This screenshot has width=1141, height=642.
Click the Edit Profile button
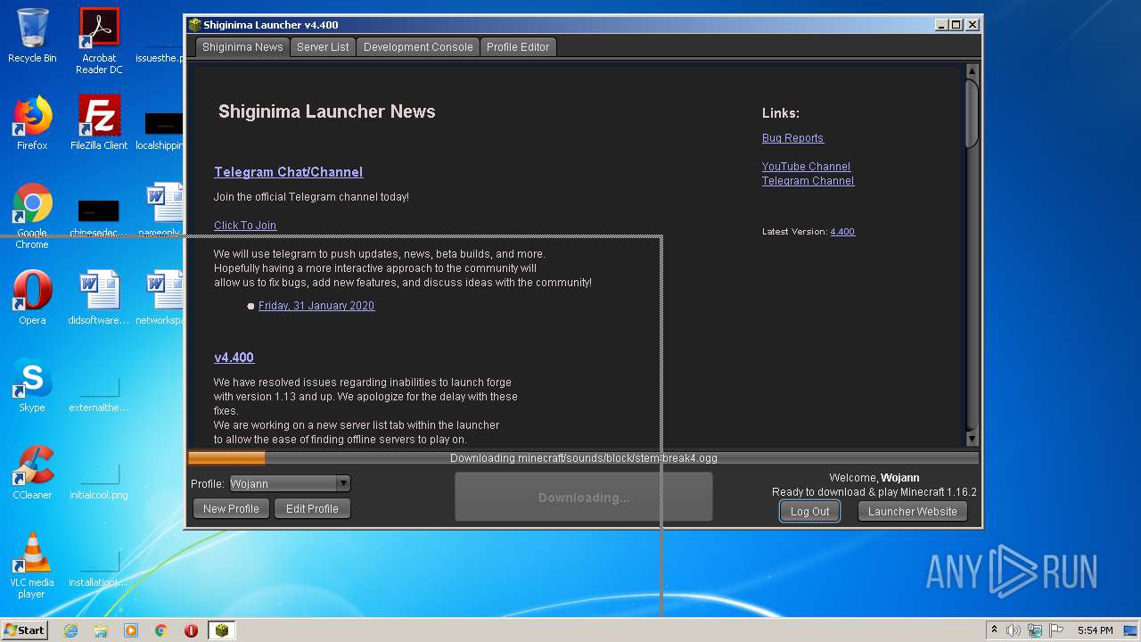pos(312,509)
